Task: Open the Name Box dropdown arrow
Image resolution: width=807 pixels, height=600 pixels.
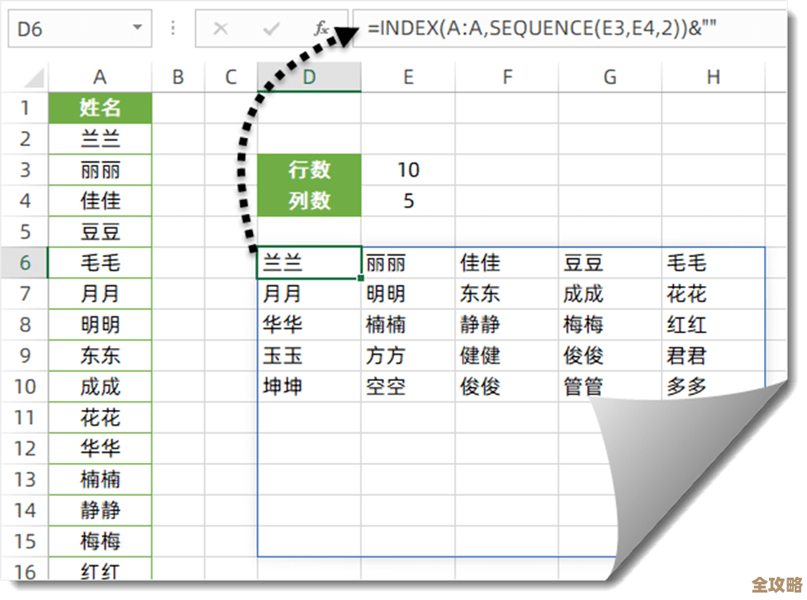Action: point(137,29)
